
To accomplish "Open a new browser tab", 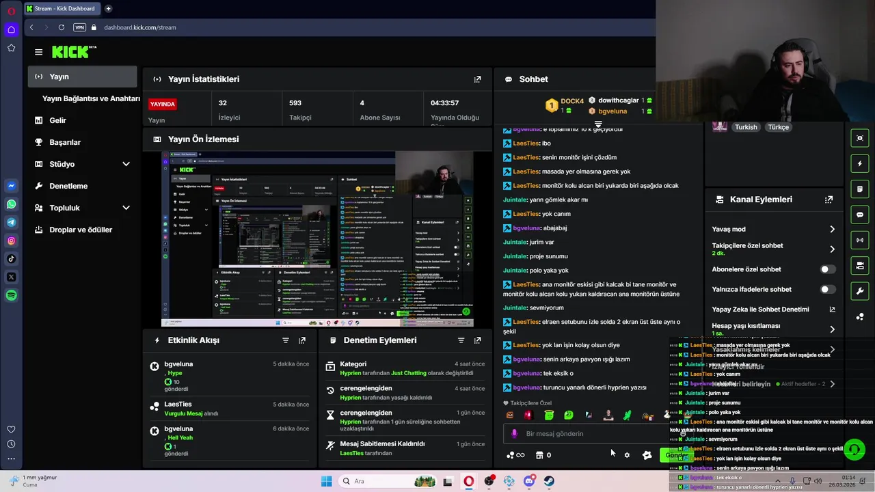I will [108, 9].
